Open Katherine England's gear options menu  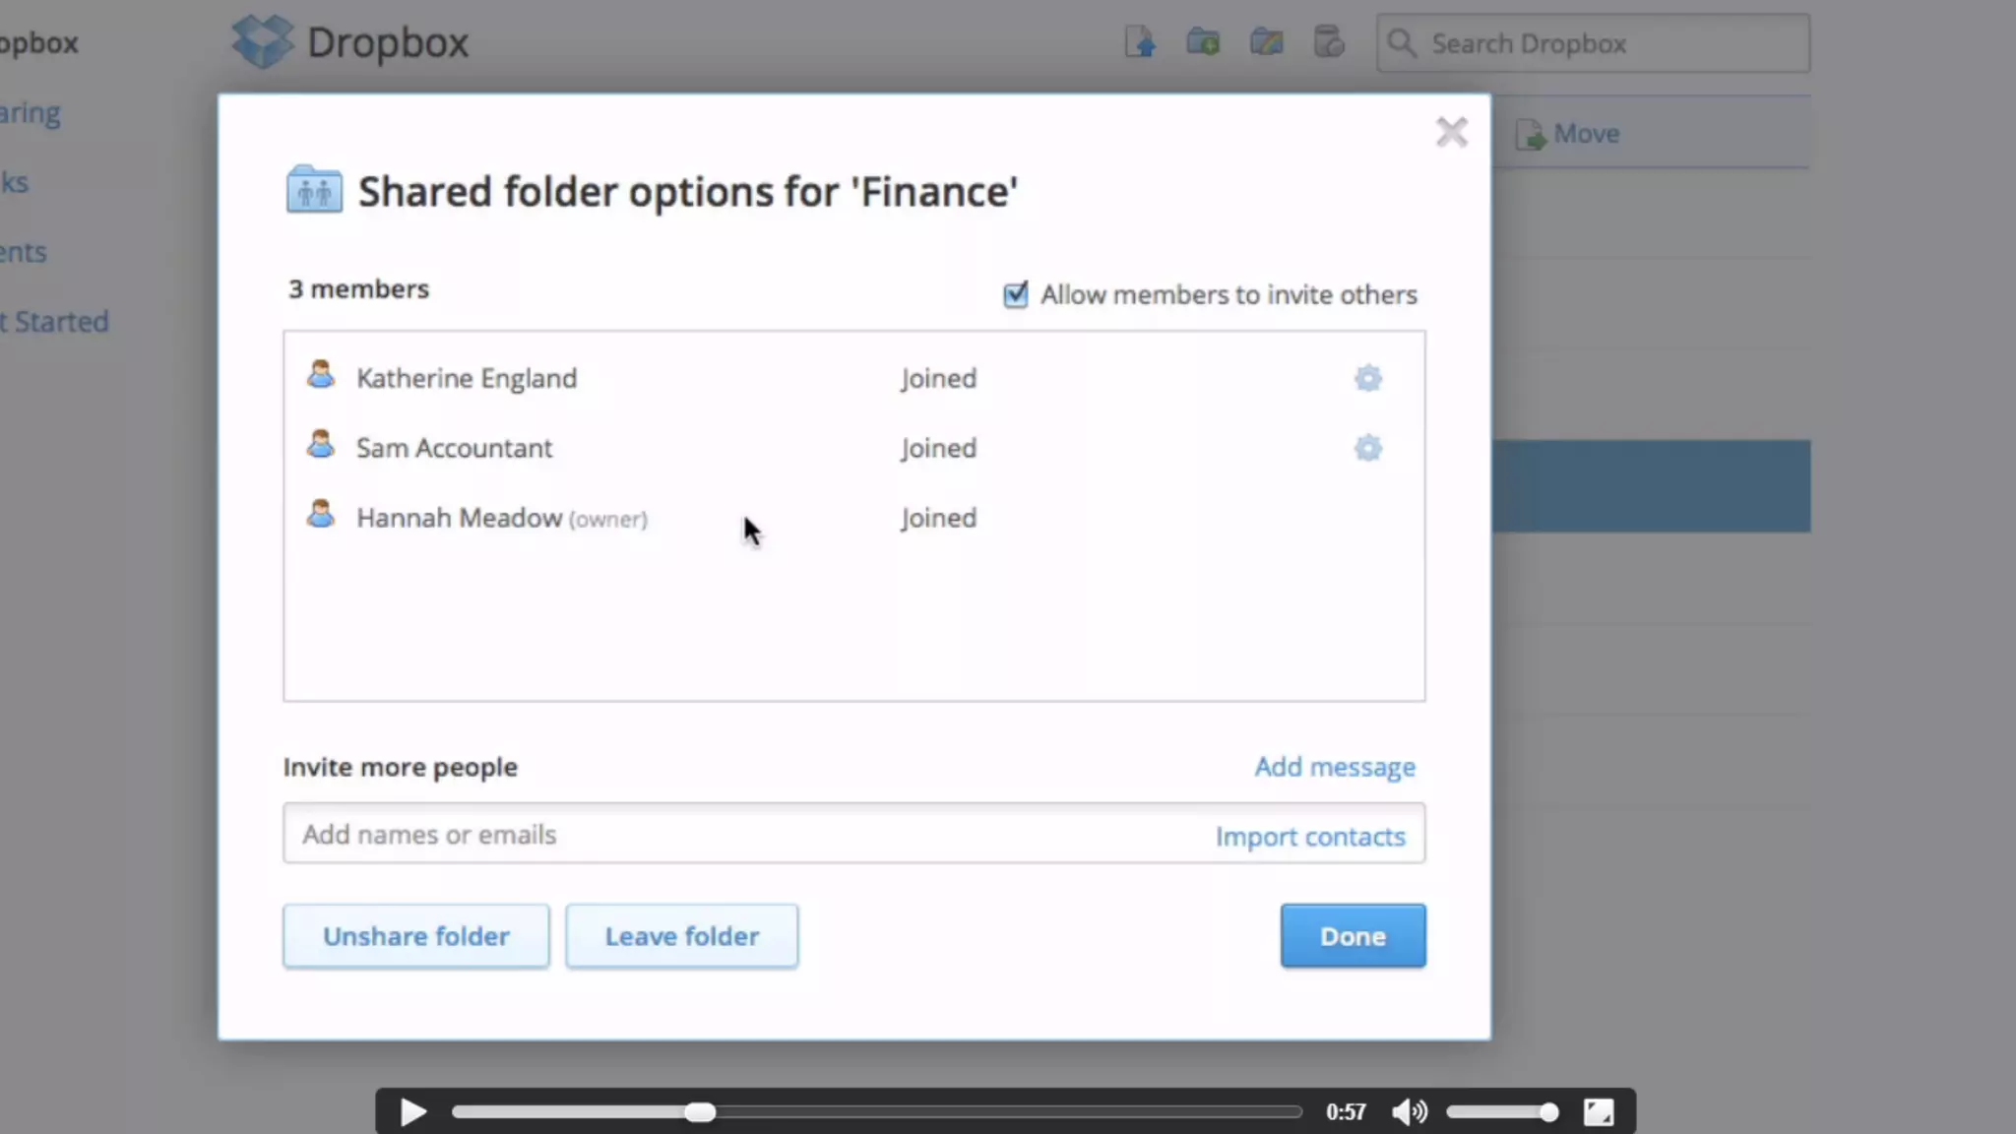pyautogui.click(x=1367, y=378)
